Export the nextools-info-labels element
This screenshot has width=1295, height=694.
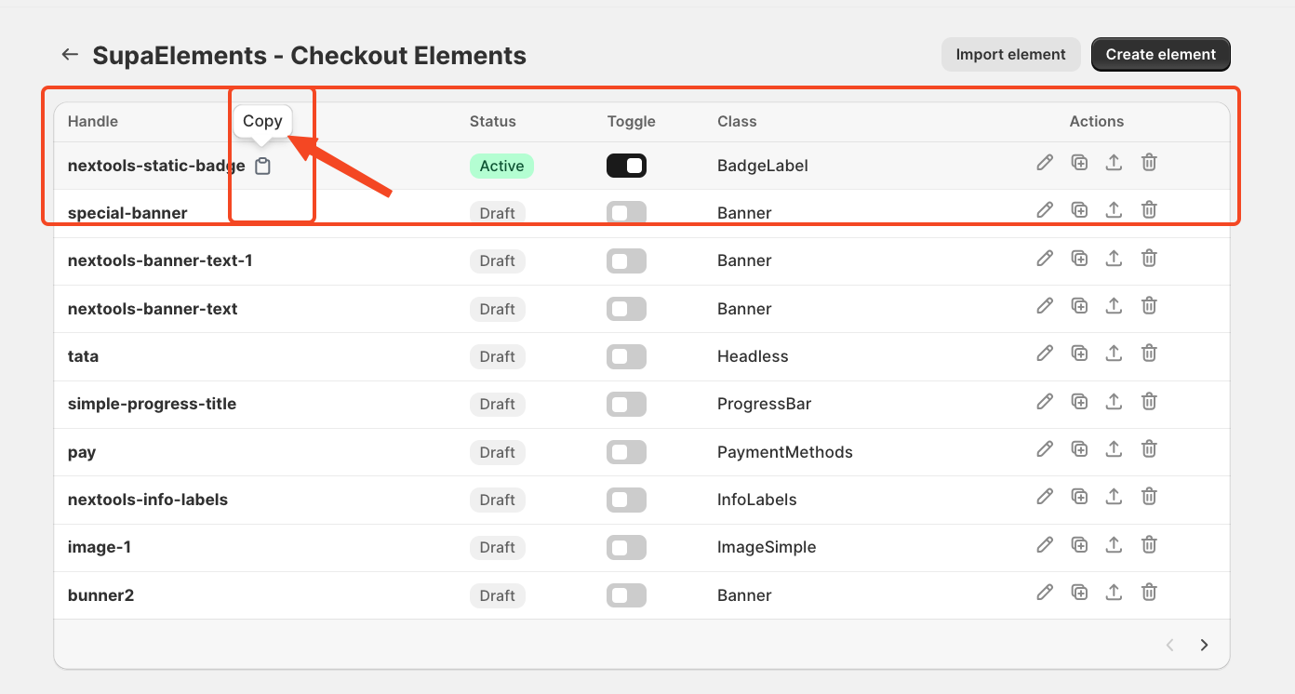[1114, 497]
